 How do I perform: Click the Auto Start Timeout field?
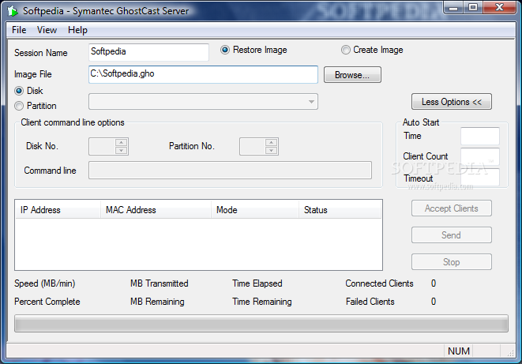coord(480,177)
